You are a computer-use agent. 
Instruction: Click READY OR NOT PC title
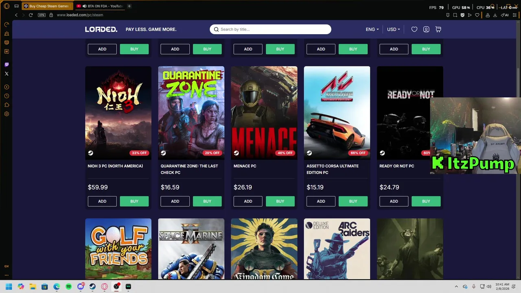point(397,166)
